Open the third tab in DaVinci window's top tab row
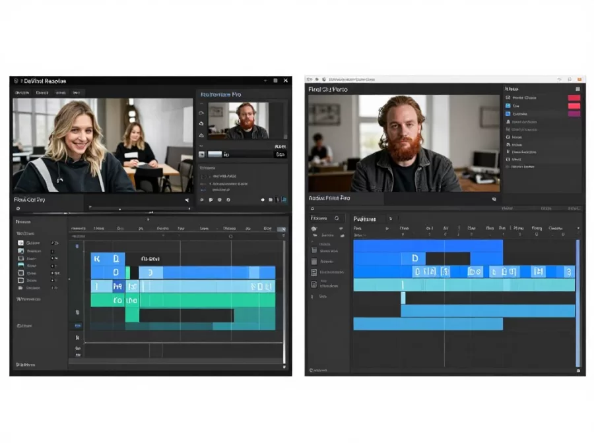 (61, 93)
